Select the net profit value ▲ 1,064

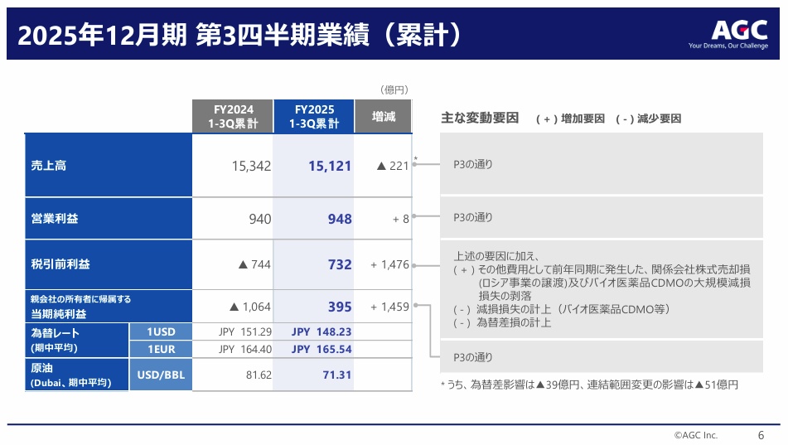pos(249,307)
